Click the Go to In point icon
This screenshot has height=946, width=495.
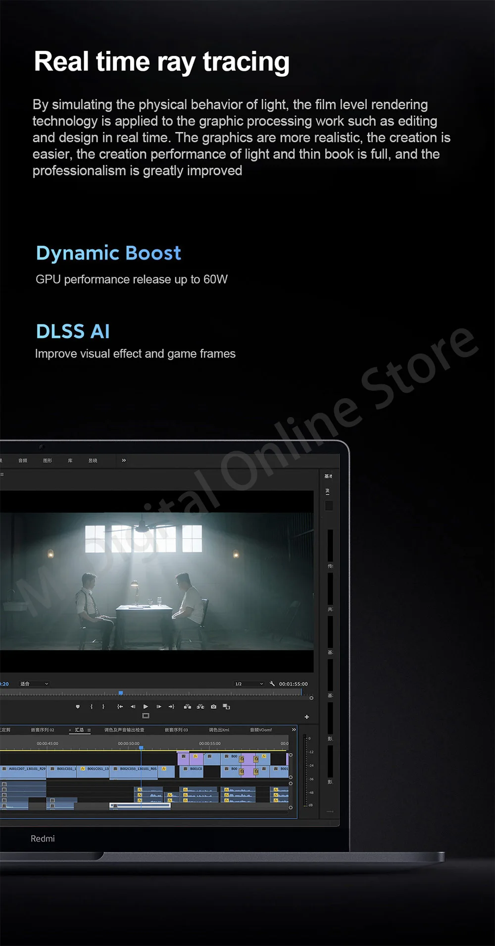[120, 707]
